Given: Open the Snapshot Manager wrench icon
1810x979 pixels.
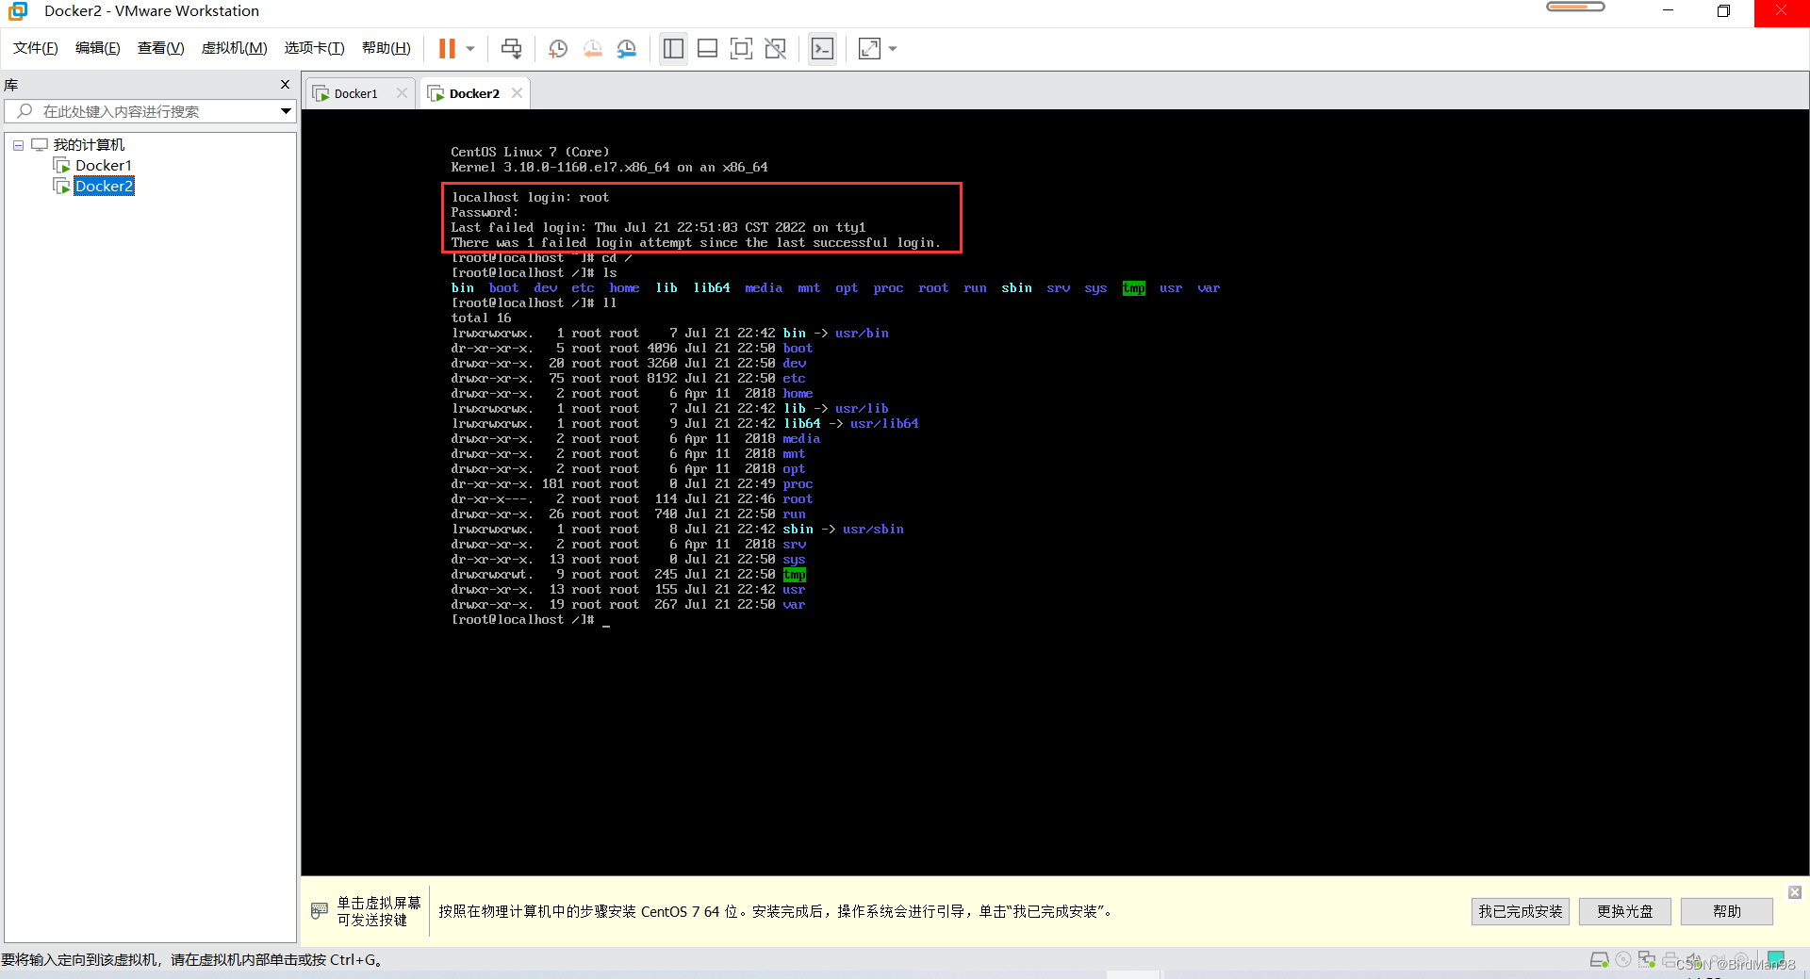Looking at the screenshot, I should pyautogui.click(x=627, y=49).
